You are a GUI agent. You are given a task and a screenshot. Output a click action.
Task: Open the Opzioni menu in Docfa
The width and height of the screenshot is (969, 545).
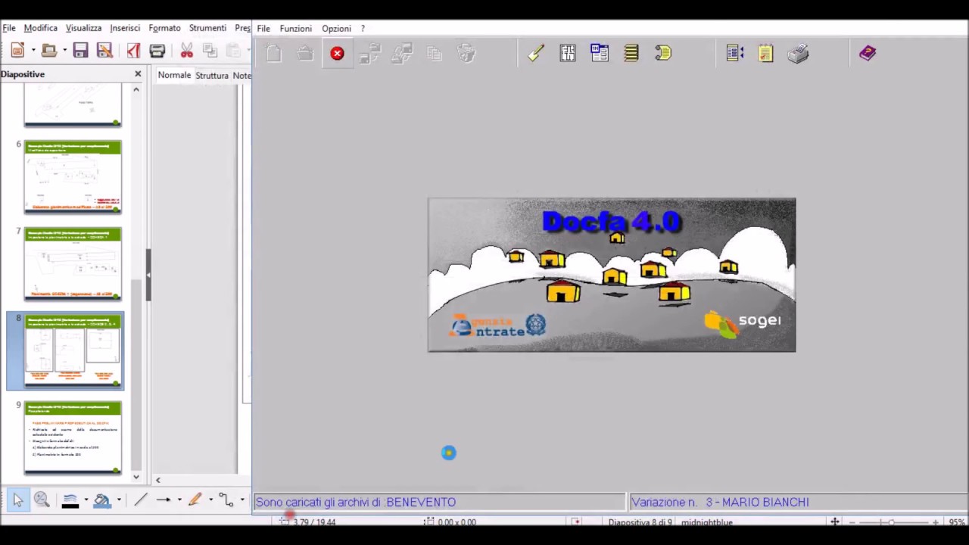pos(336,29)
